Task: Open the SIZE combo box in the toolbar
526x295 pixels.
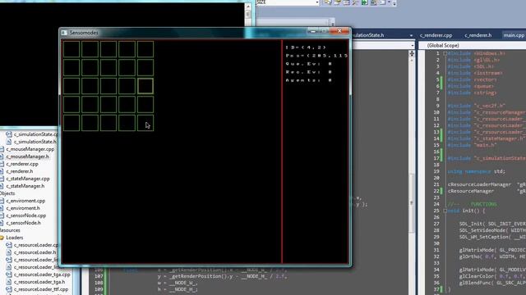Action: point(288,2)
